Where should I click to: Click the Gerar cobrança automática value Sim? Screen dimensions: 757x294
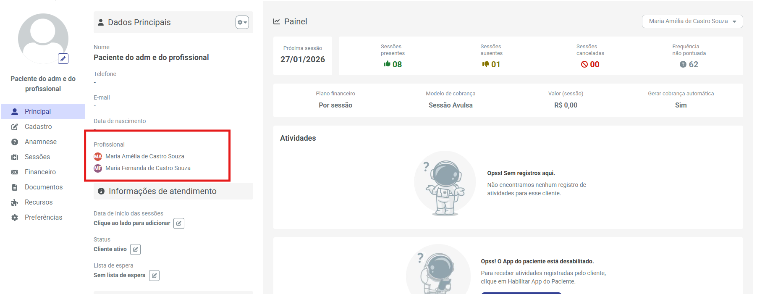[x=681, y=105]
